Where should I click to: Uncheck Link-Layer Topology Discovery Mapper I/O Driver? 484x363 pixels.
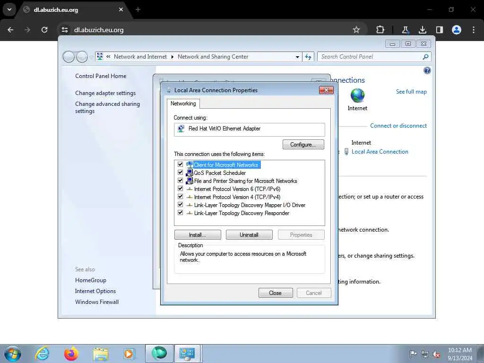tap(180, 205)
